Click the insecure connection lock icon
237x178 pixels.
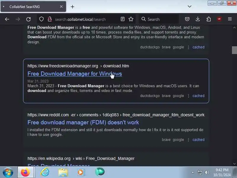[x=50, y=19]
